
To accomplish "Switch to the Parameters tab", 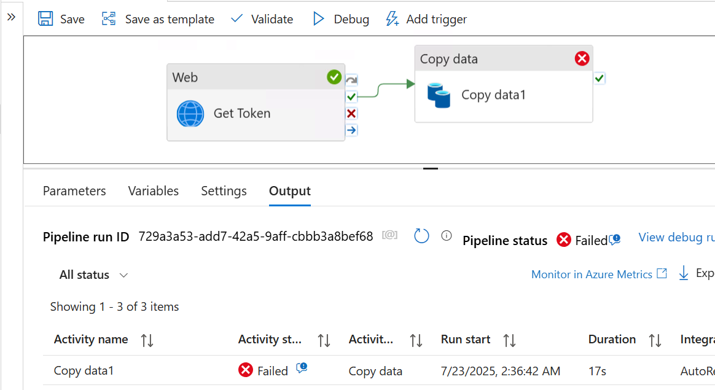I will [x=74, y=191].
